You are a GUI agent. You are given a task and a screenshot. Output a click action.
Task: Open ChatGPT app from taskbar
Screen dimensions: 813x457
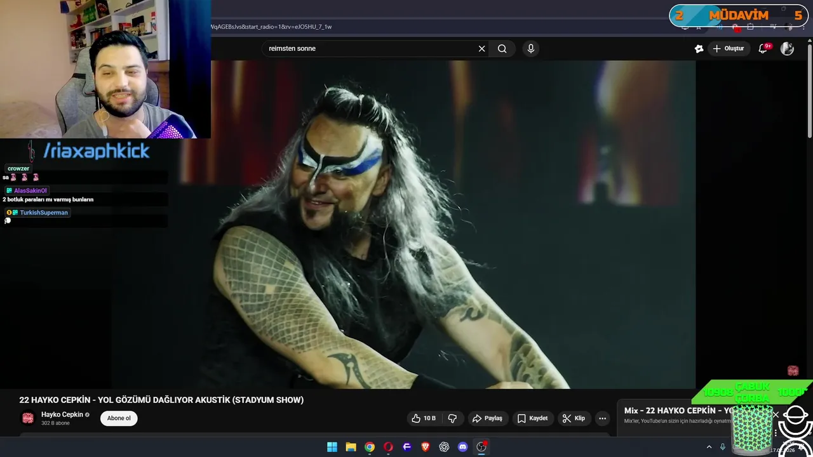point(444,447)
